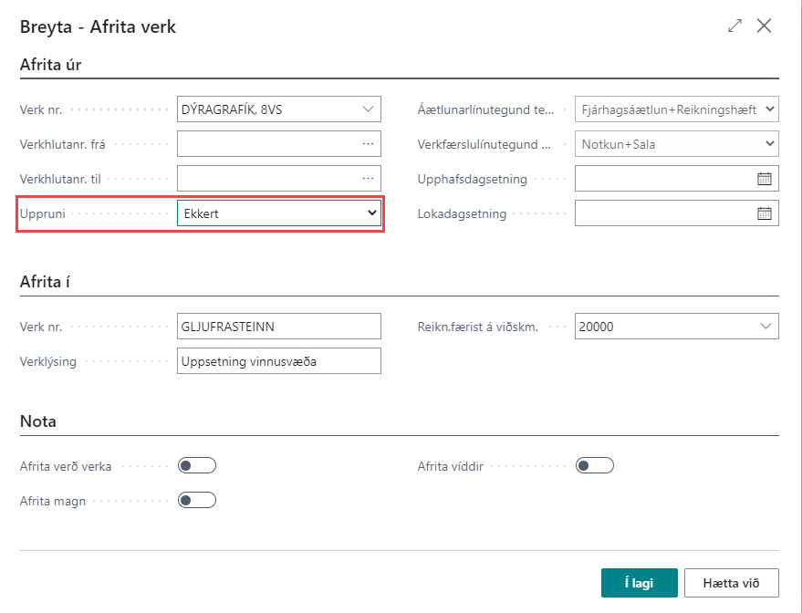Click the Verkhlutanr. til lookup ellipsis
802x613 pixels.
point(368,179)
